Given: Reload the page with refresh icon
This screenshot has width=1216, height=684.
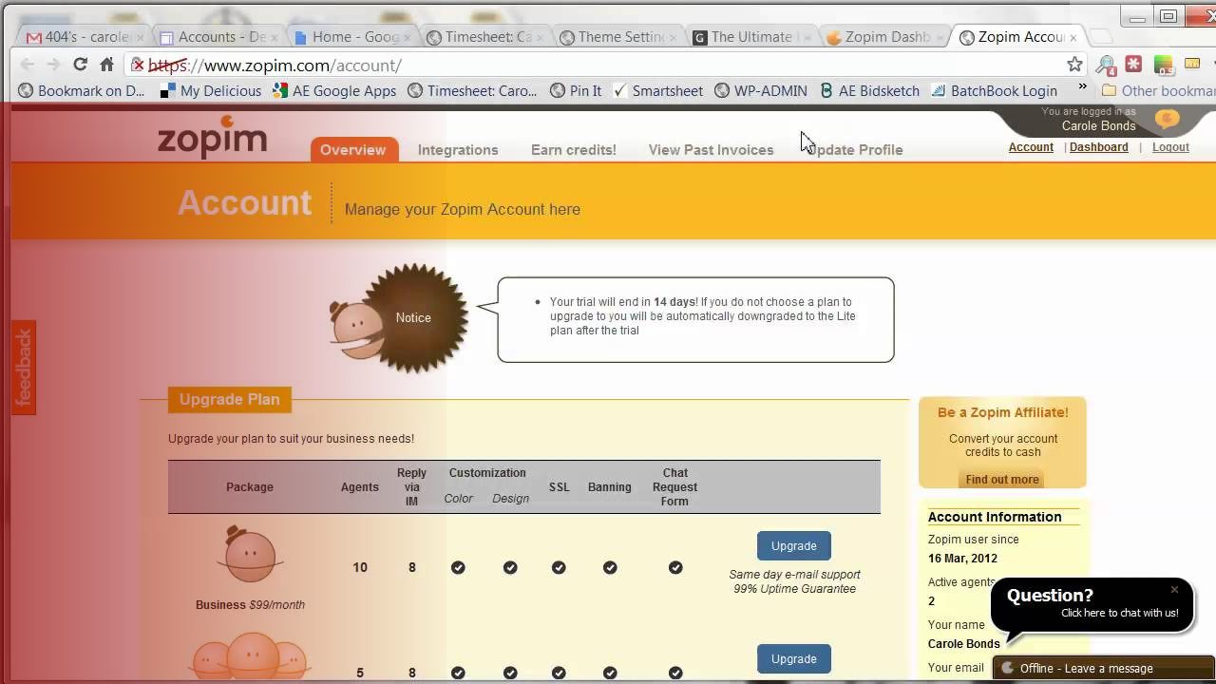Looking at the screenshot, I should 80,65.
